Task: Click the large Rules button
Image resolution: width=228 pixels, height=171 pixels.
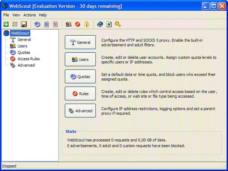Action: 80,93
